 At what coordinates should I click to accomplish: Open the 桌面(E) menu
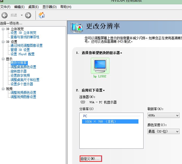(x=33, y=7)
